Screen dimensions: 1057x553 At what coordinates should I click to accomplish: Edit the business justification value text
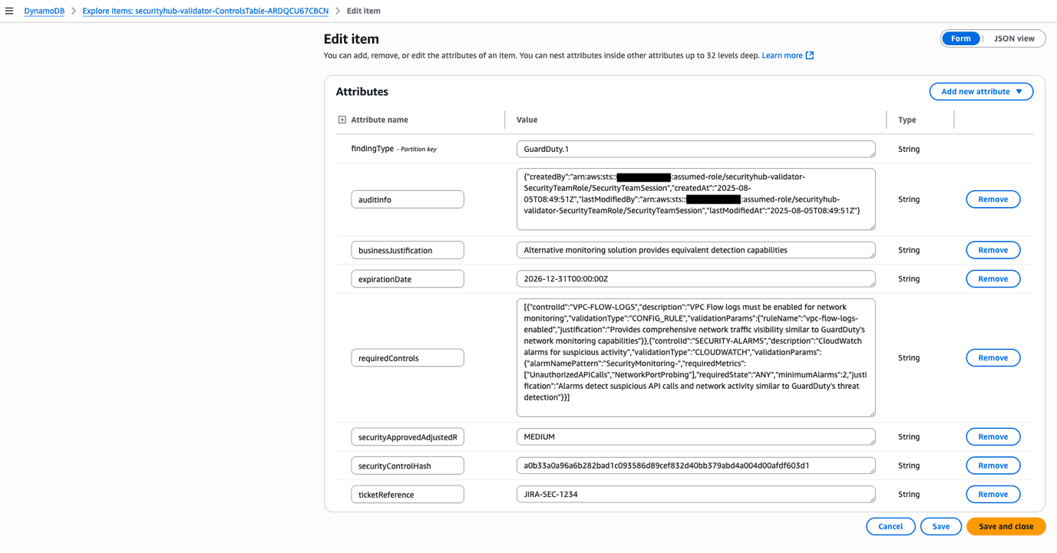coord(695,250)
